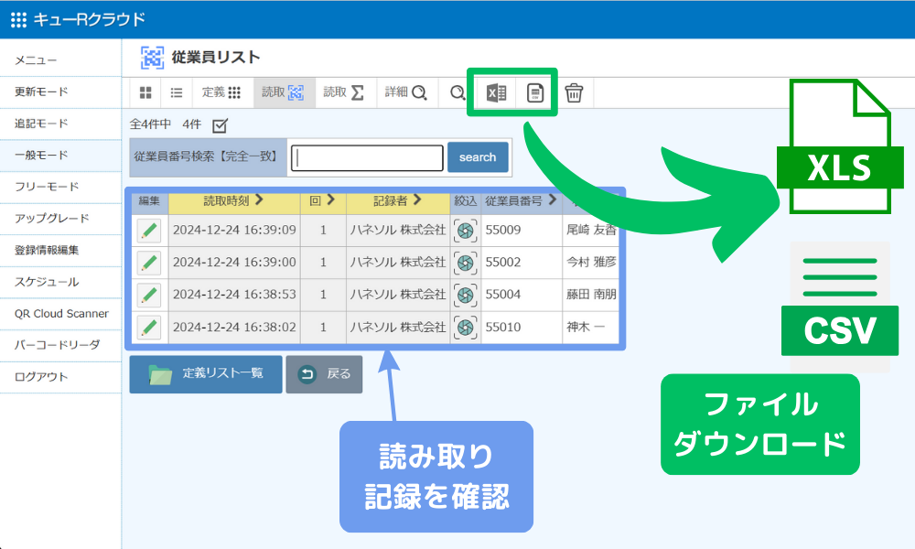Click the search button
Viewport: 915px width, 549px height.
click(x=478, y=157)
